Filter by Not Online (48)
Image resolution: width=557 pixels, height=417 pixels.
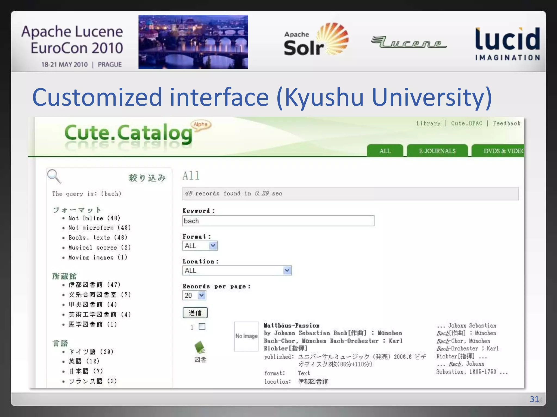click(94, 218)
